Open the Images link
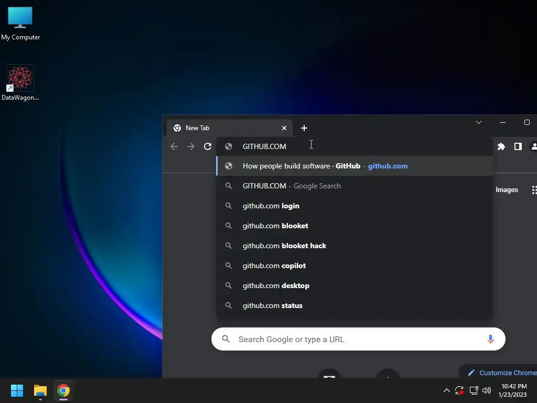Screen dimensions: 537x403 tap(507, 190)
